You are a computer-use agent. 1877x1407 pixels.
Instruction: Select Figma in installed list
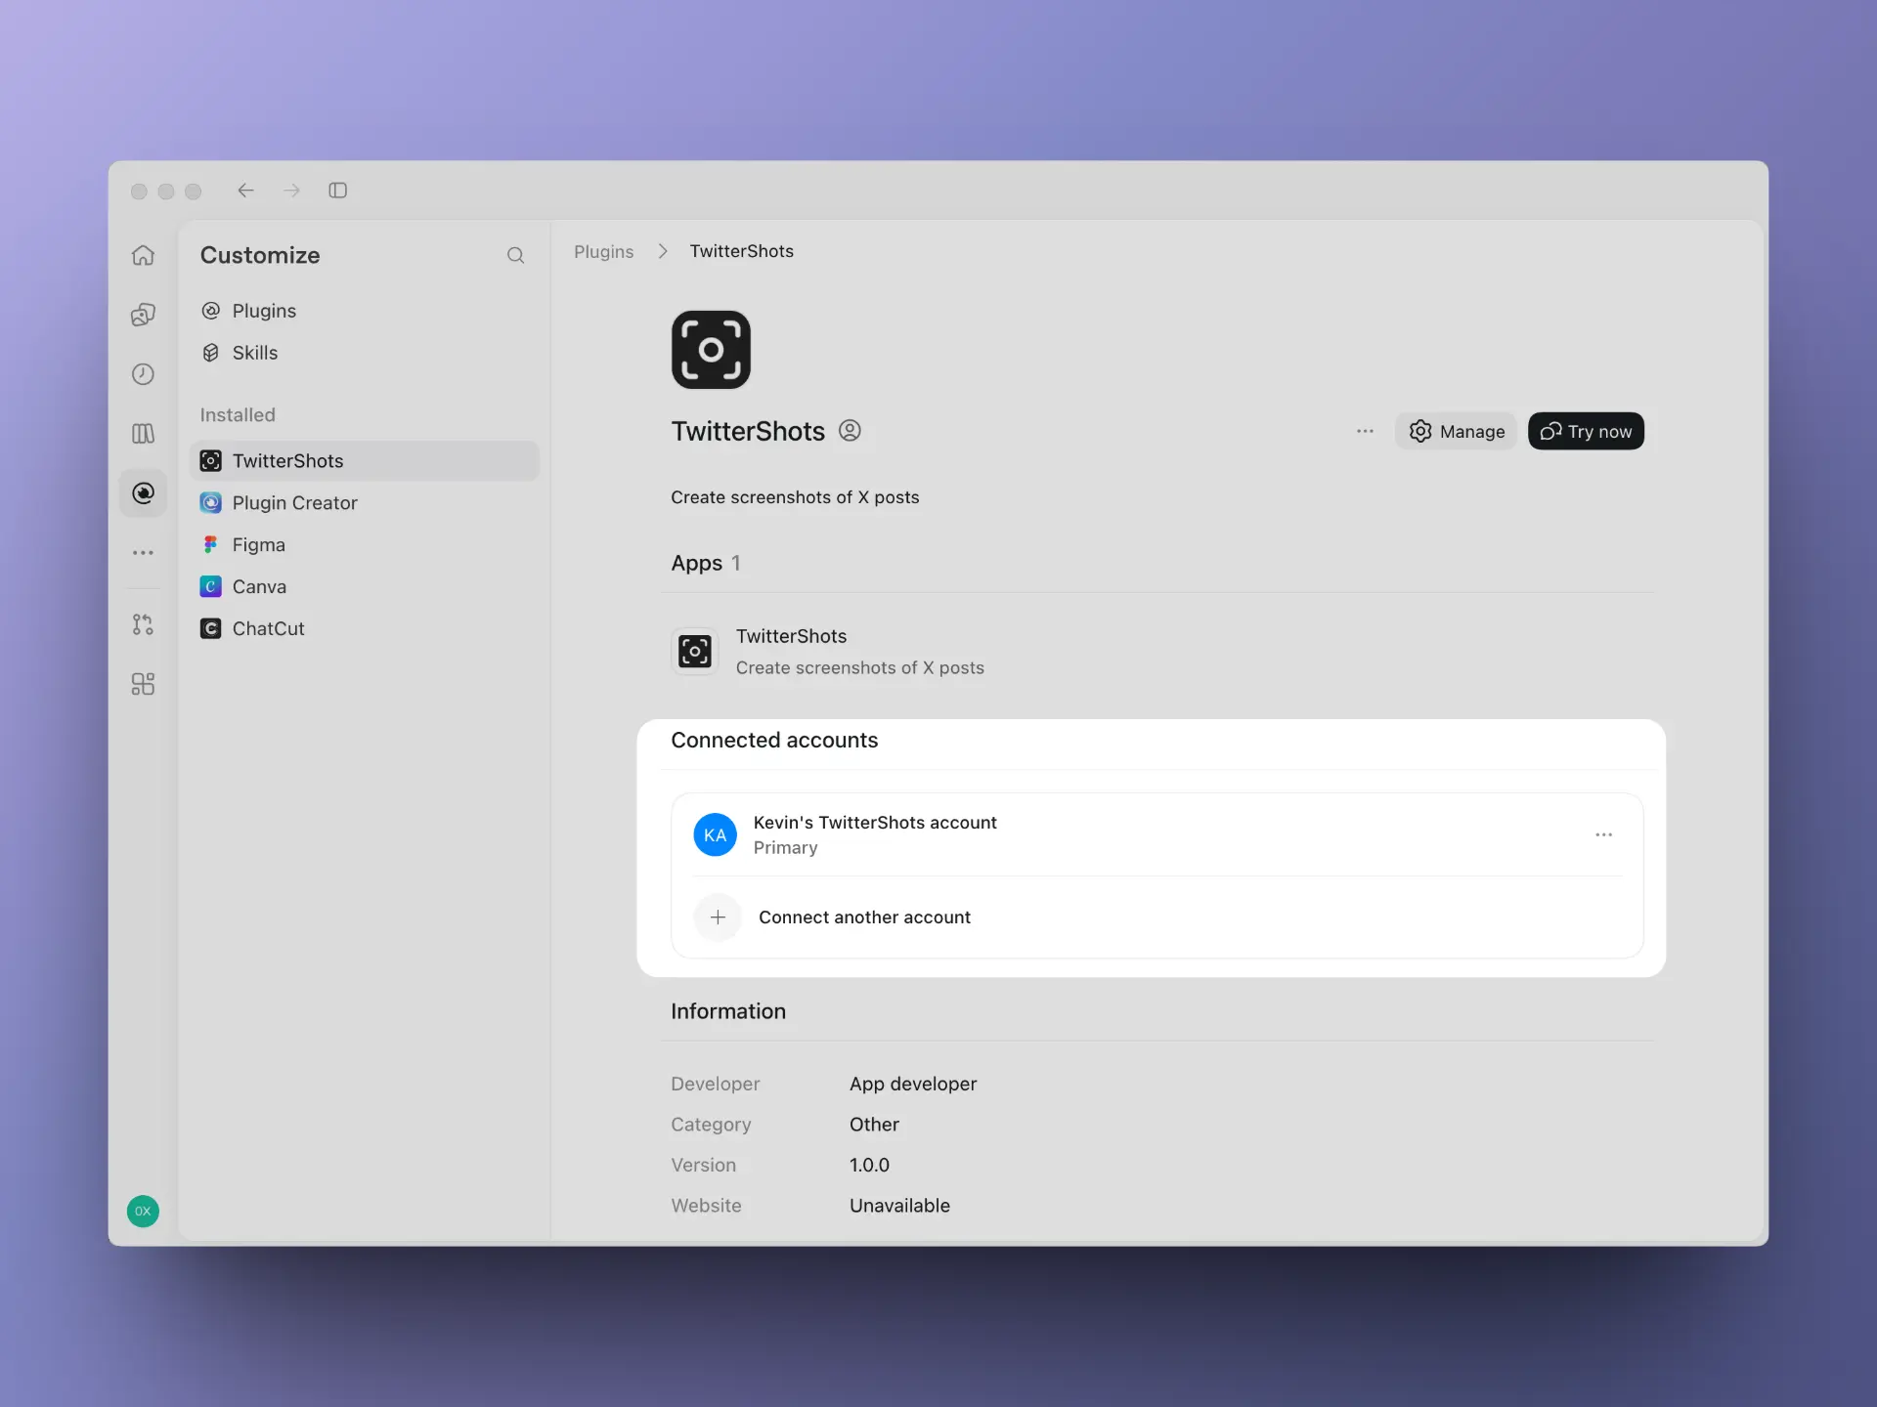[365, 545]
